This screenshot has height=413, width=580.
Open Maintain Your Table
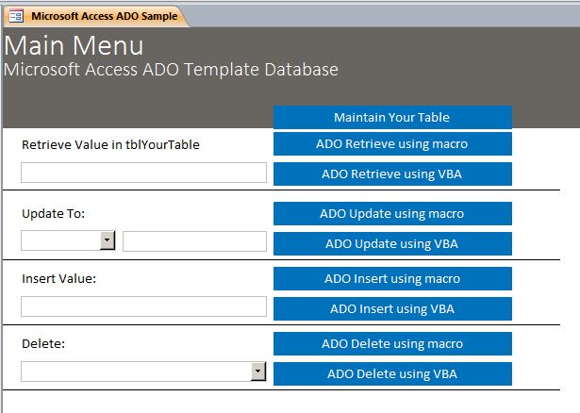tap(392, 117)
